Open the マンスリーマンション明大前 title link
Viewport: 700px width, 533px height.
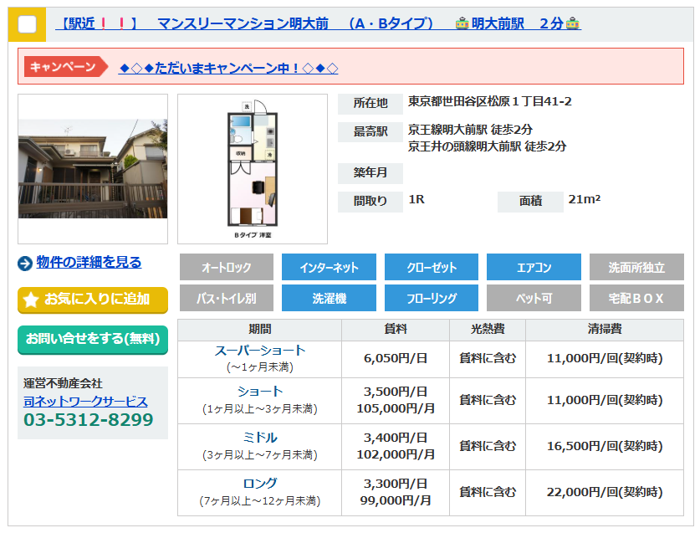(x=243, y=23)
